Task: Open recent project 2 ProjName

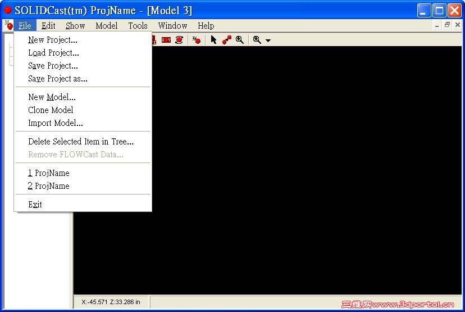Action: (83, 186)
